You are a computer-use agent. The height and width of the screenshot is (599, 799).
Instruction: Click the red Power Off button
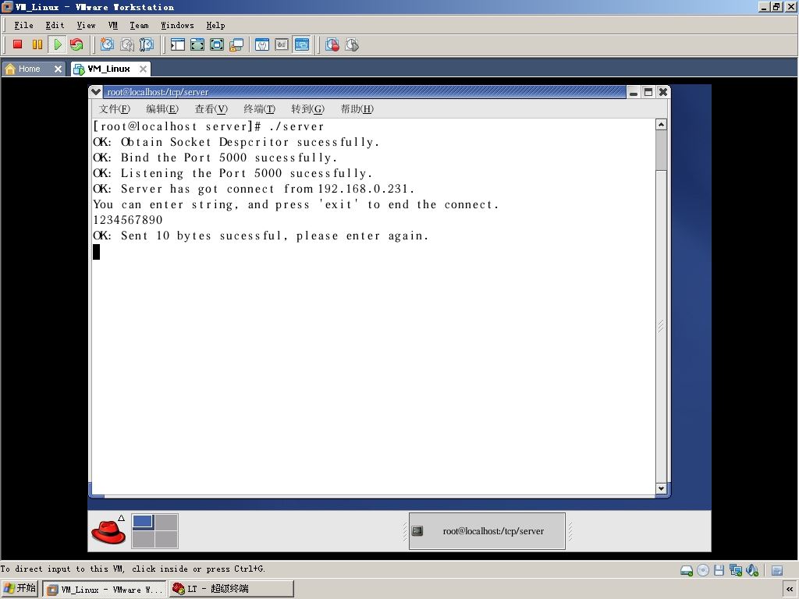click(17, 44)
